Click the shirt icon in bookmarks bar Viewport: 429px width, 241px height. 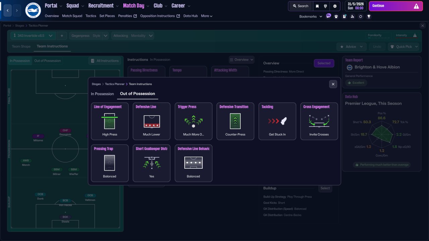point(336,16)
